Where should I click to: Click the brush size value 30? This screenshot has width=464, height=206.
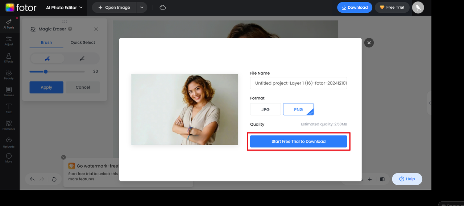[96, 71]
